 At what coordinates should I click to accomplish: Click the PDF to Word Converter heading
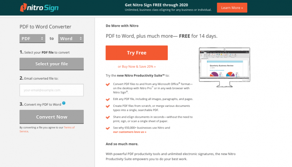[x=46, y=27]
